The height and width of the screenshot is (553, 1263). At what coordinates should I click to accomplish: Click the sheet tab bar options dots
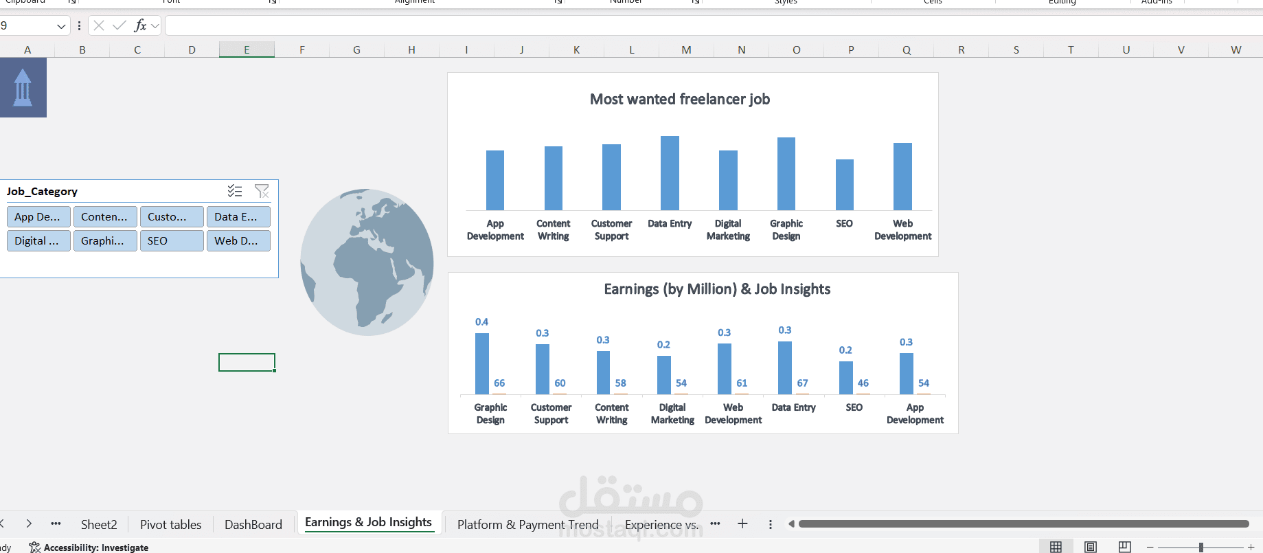point(770,524)
